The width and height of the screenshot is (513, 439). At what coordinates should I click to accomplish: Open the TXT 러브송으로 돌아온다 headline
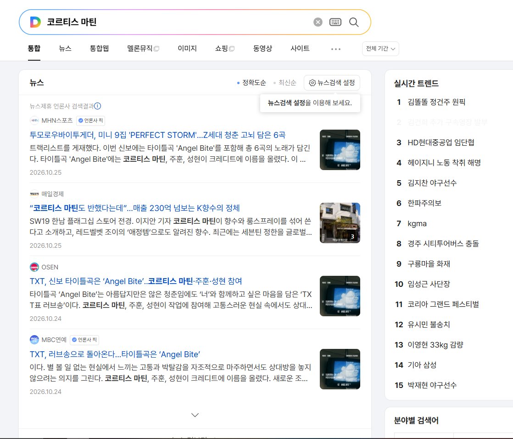point(115,354)
